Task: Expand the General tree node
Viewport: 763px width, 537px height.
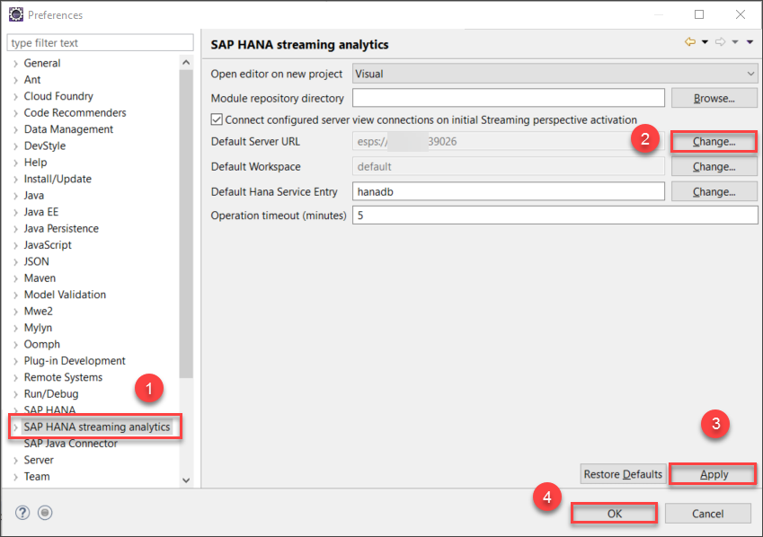Action: pos(15,64)
